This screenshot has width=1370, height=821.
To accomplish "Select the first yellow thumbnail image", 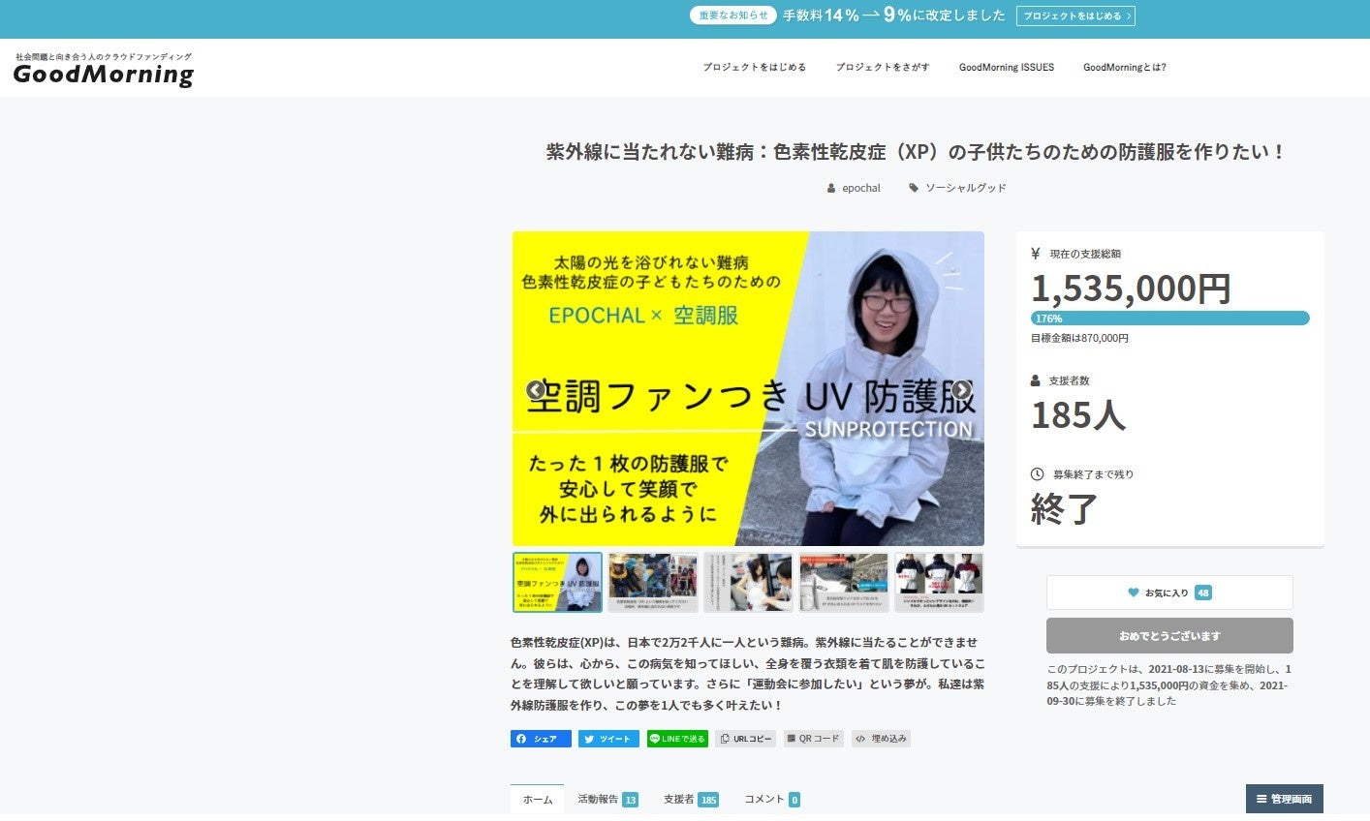I will click(557, 583).
